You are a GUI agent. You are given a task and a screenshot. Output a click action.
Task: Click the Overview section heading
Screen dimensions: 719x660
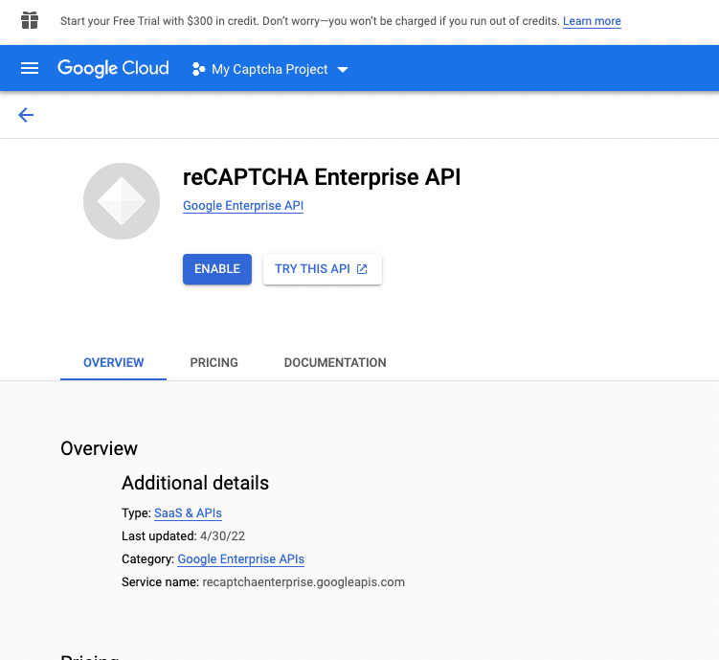click(x=99, y=448)
